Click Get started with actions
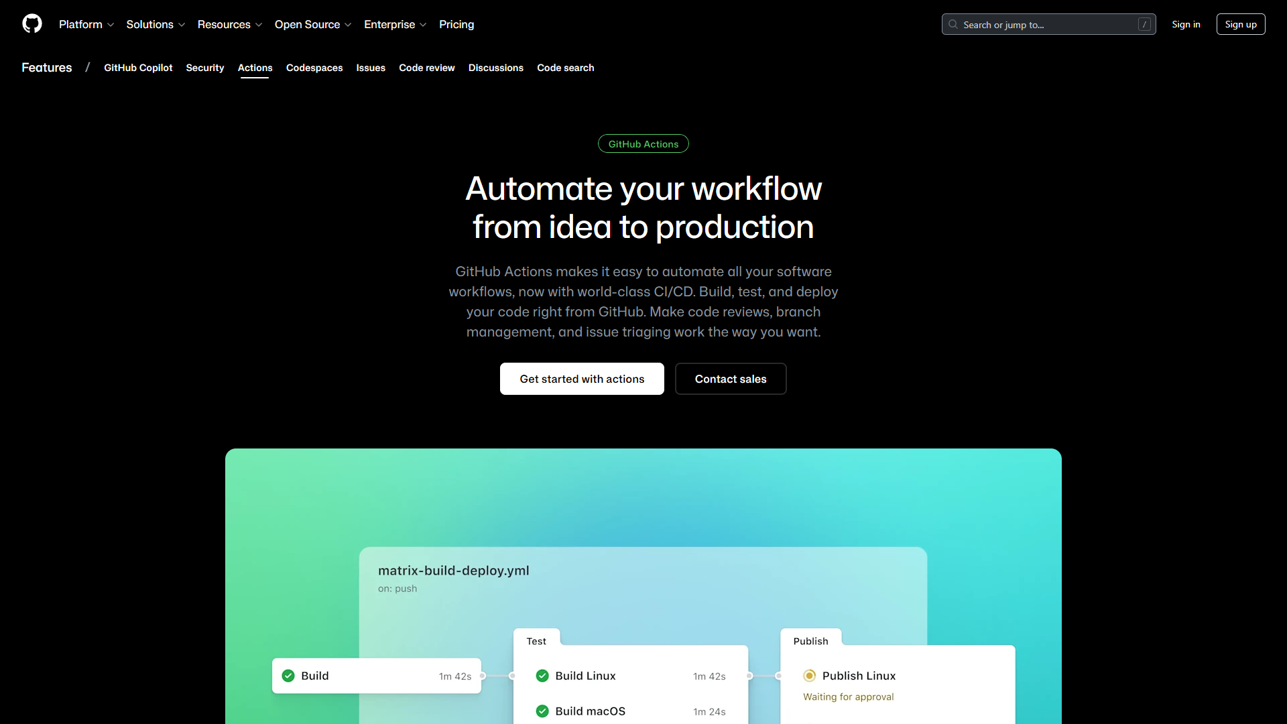This screenshot has height=724, width=1287. [x=581, y=379]
